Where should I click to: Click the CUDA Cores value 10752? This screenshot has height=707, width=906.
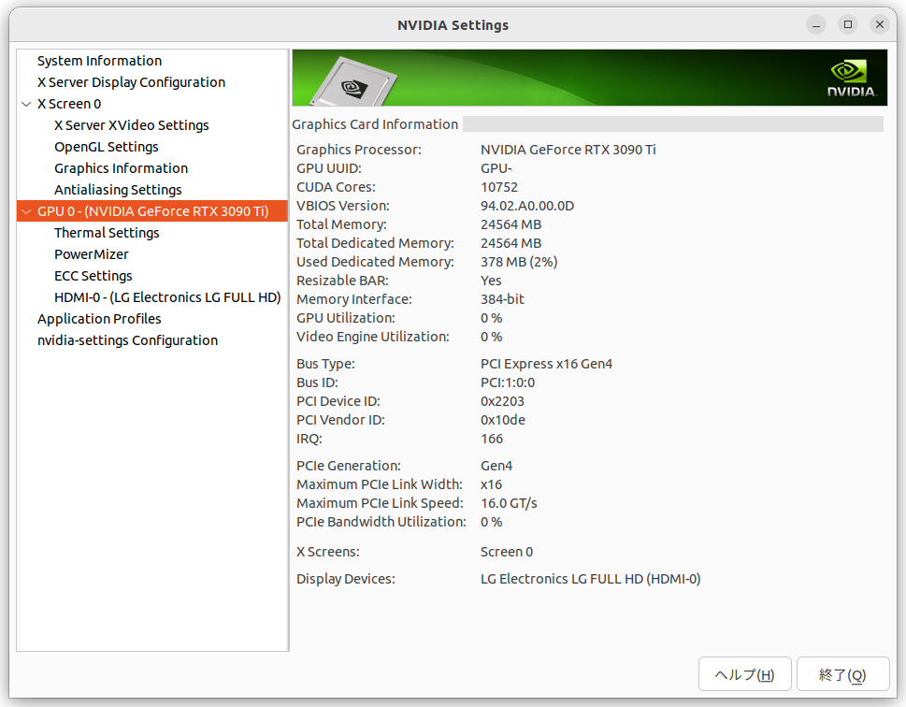tap(499, 187)
